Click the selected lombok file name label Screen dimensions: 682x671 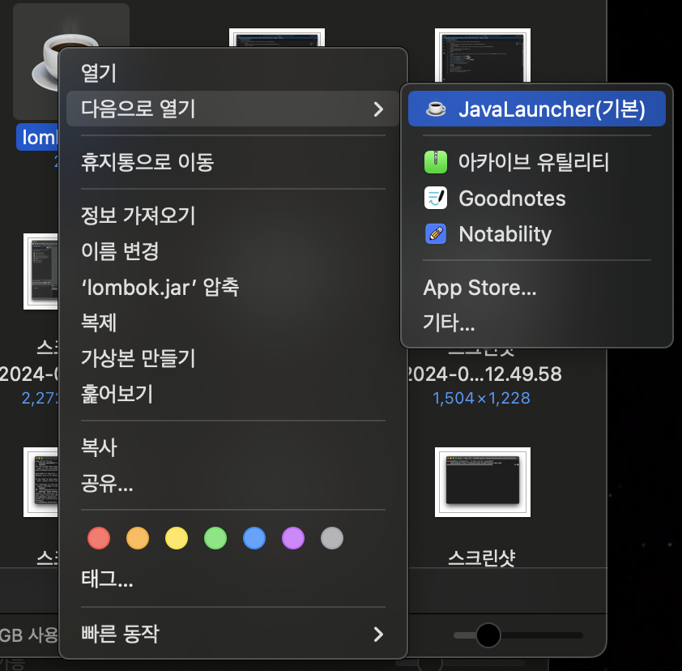click(37, 137)
